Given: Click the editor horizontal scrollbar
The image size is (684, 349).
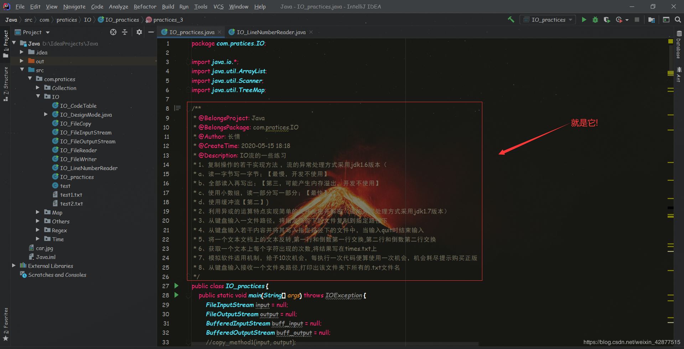Looking at the screenshot, I should coord(335,344).
